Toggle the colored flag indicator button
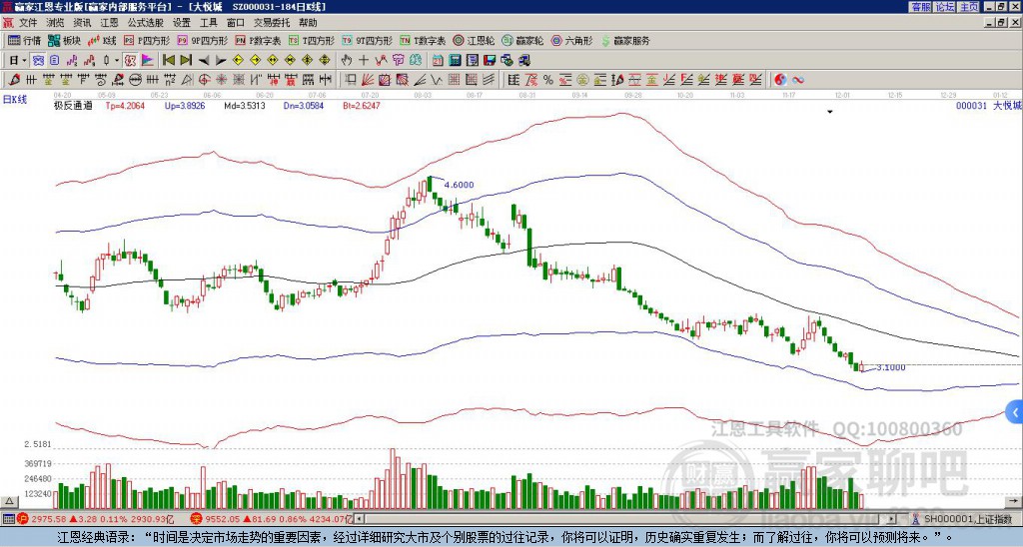Image resolution: width=1023 pixels, height=547 pixels. (x=148, y=60)
